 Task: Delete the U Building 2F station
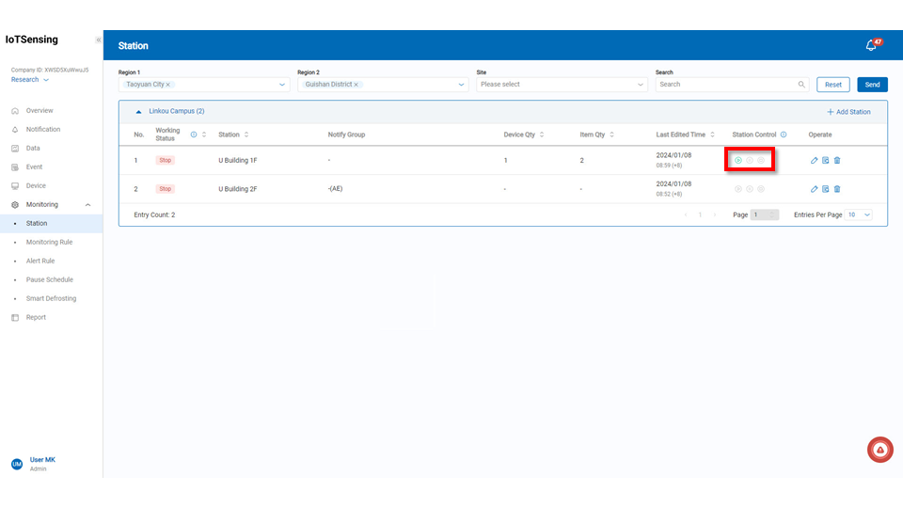837,189
